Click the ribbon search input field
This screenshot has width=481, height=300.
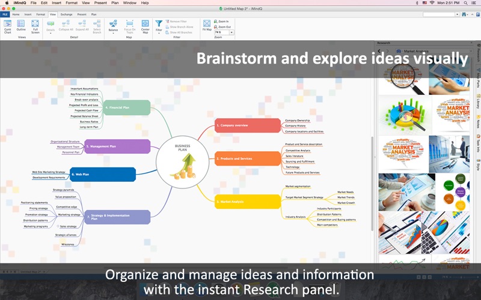[x=439, y=14]
